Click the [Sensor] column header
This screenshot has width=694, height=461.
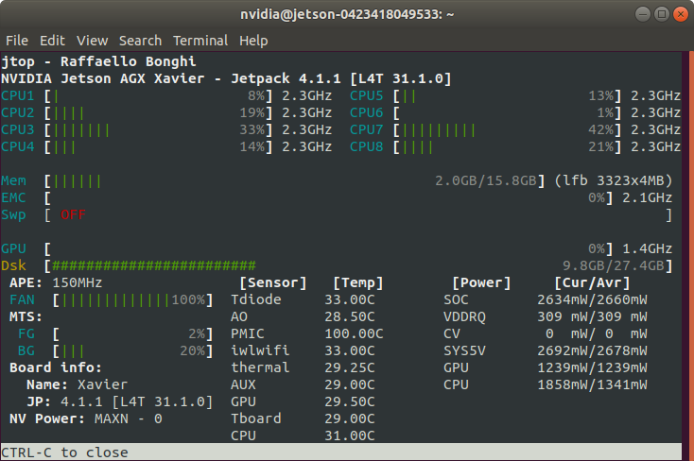coord(273,282)
